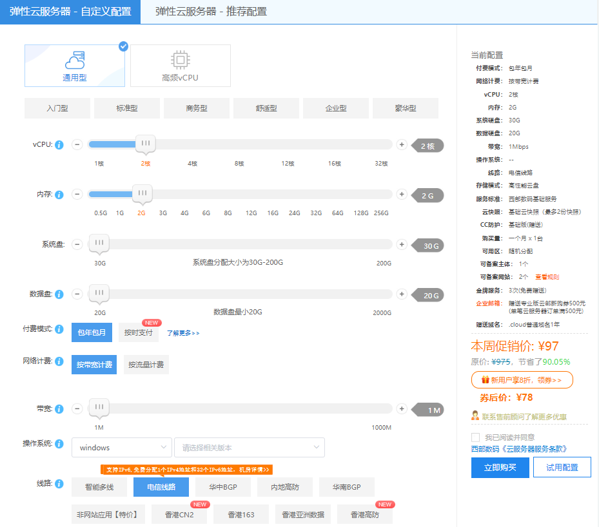This screenshot has height=527, width=599.
Task: Click the info icon next to 内存
Action: point(59,195)
